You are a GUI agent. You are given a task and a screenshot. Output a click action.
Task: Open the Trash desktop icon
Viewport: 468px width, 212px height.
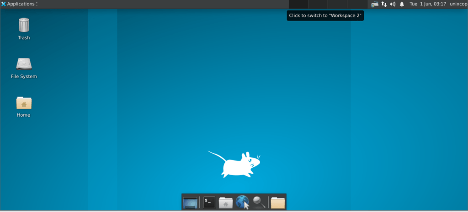[24, 25]
